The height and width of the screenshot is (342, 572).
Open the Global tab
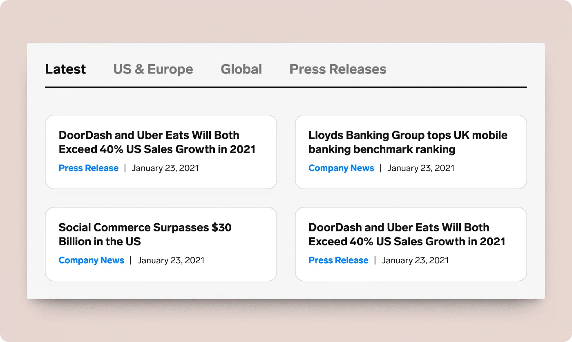tap(241, 69)
